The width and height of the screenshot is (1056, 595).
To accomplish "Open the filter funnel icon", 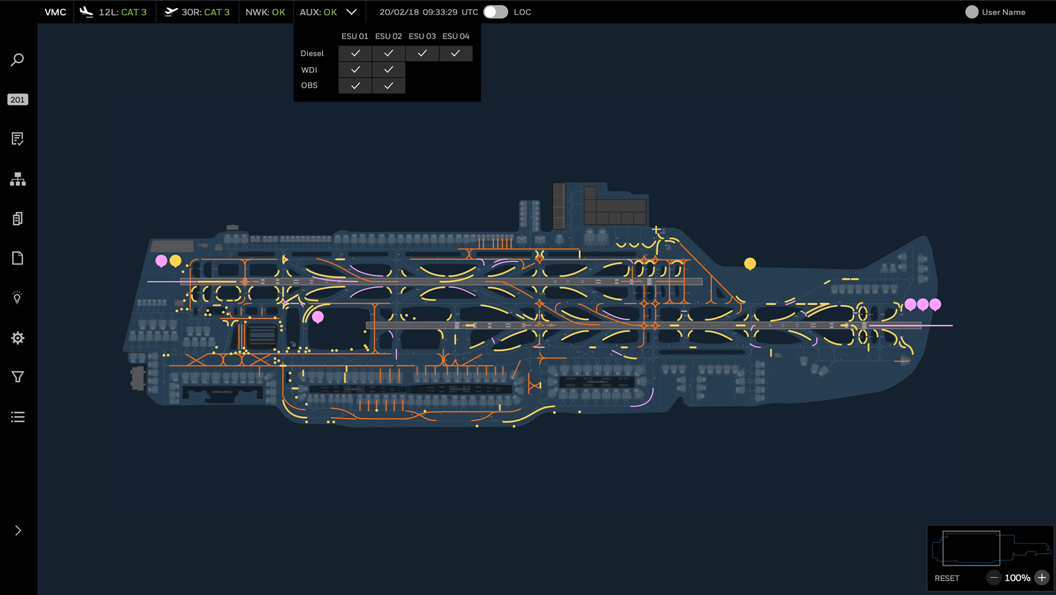I will point(18,377).
